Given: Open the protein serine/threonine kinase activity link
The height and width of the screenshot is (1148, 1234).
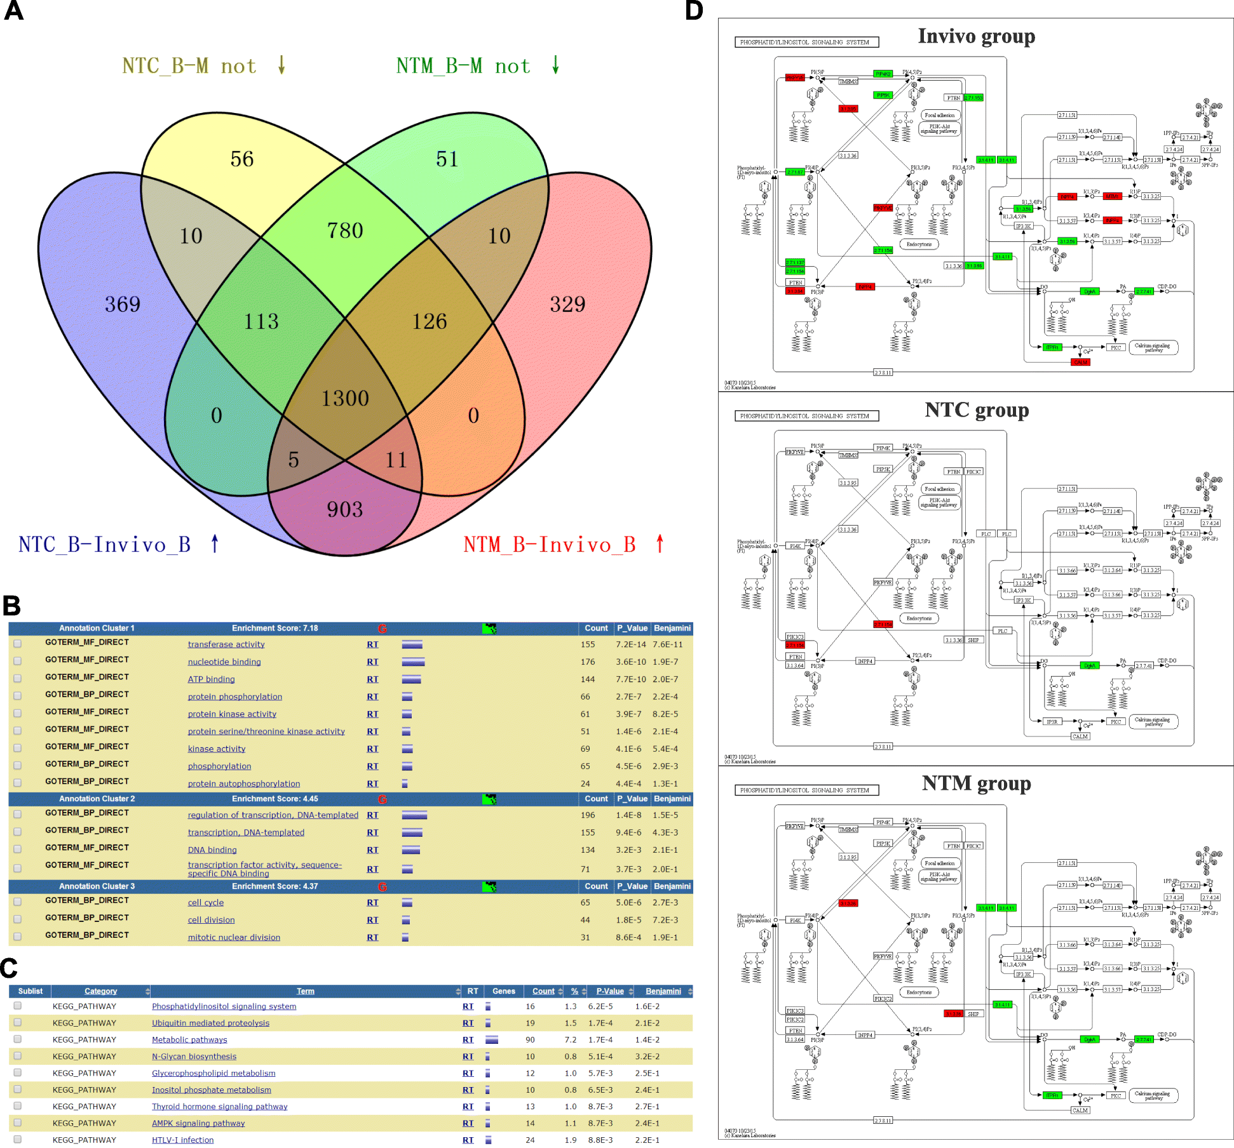Looking at the screenshot, I should click(266, 731).
